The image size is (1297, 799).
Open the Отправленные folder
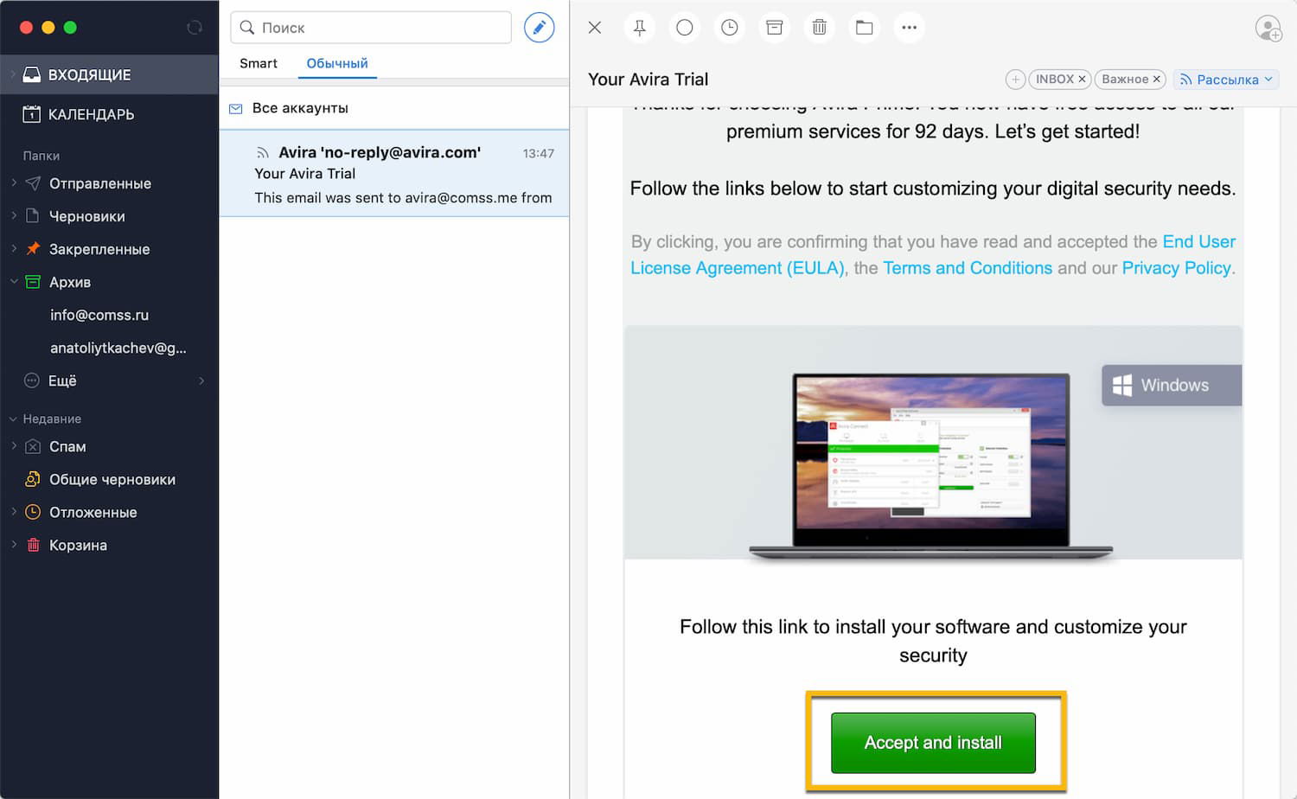click(100, 183)
